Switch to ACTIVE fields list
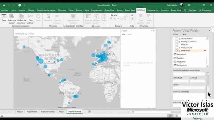Image resolution: width=214 pixels, height=120 pixels. pos(176,34)
